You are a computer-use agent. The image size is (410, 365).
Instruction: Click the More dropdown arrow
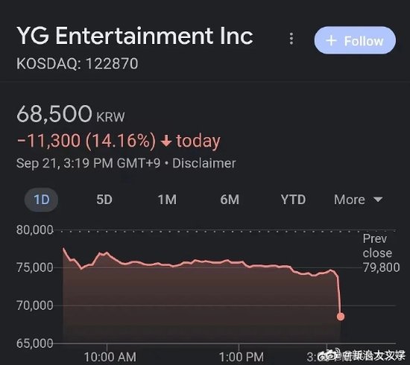pos(378,200)
